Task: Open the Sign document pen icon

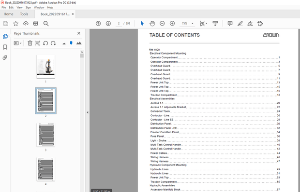Action: (x=250, y=24)
